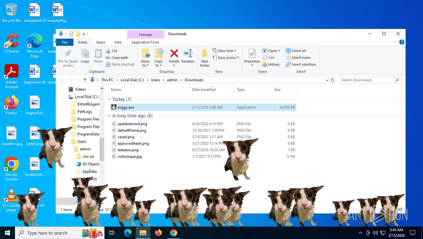The width and height of the screenshot is (423, 239).
Task: Open the File tab
Action: tap(65, 42)
